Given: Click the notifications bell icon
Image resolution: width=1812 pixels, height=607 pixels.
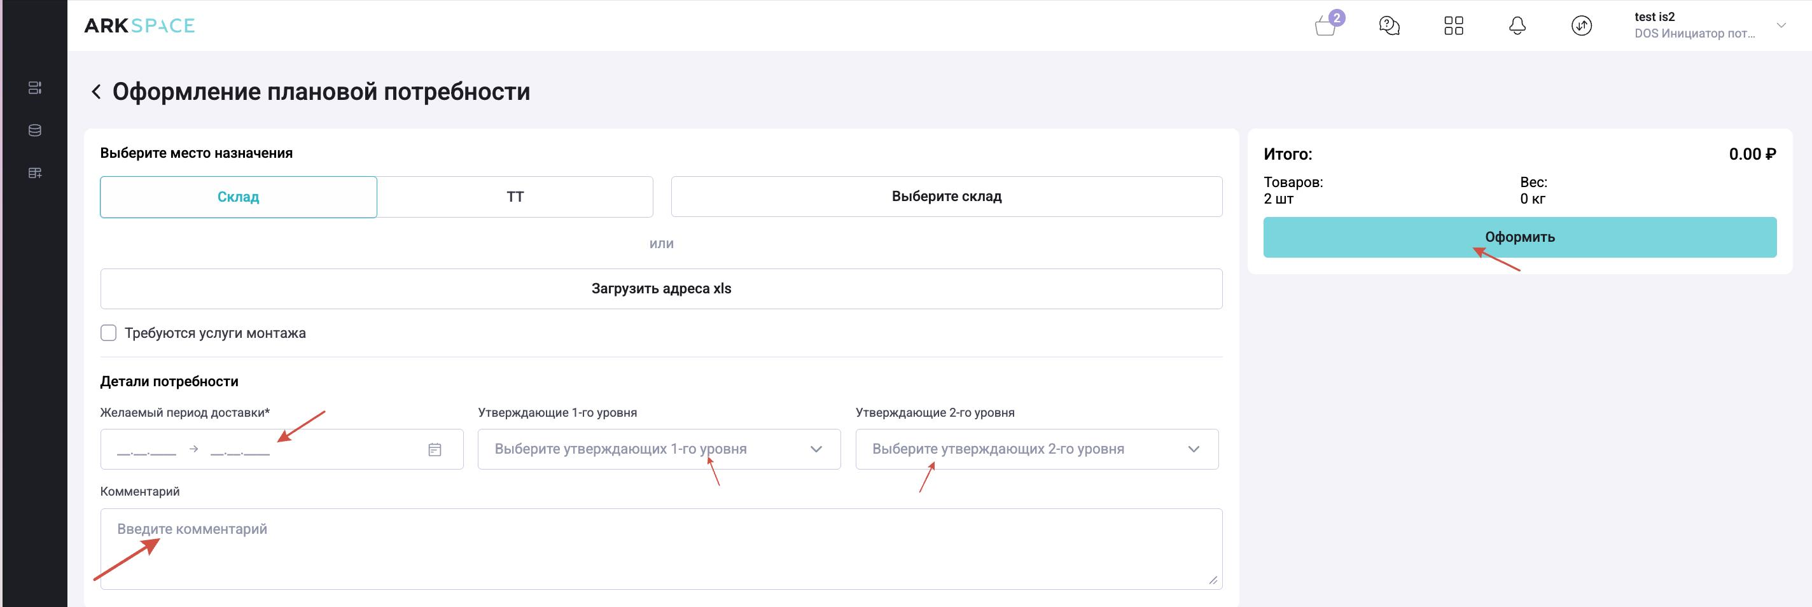Looking at the screenshot, I should point(1517,26).
